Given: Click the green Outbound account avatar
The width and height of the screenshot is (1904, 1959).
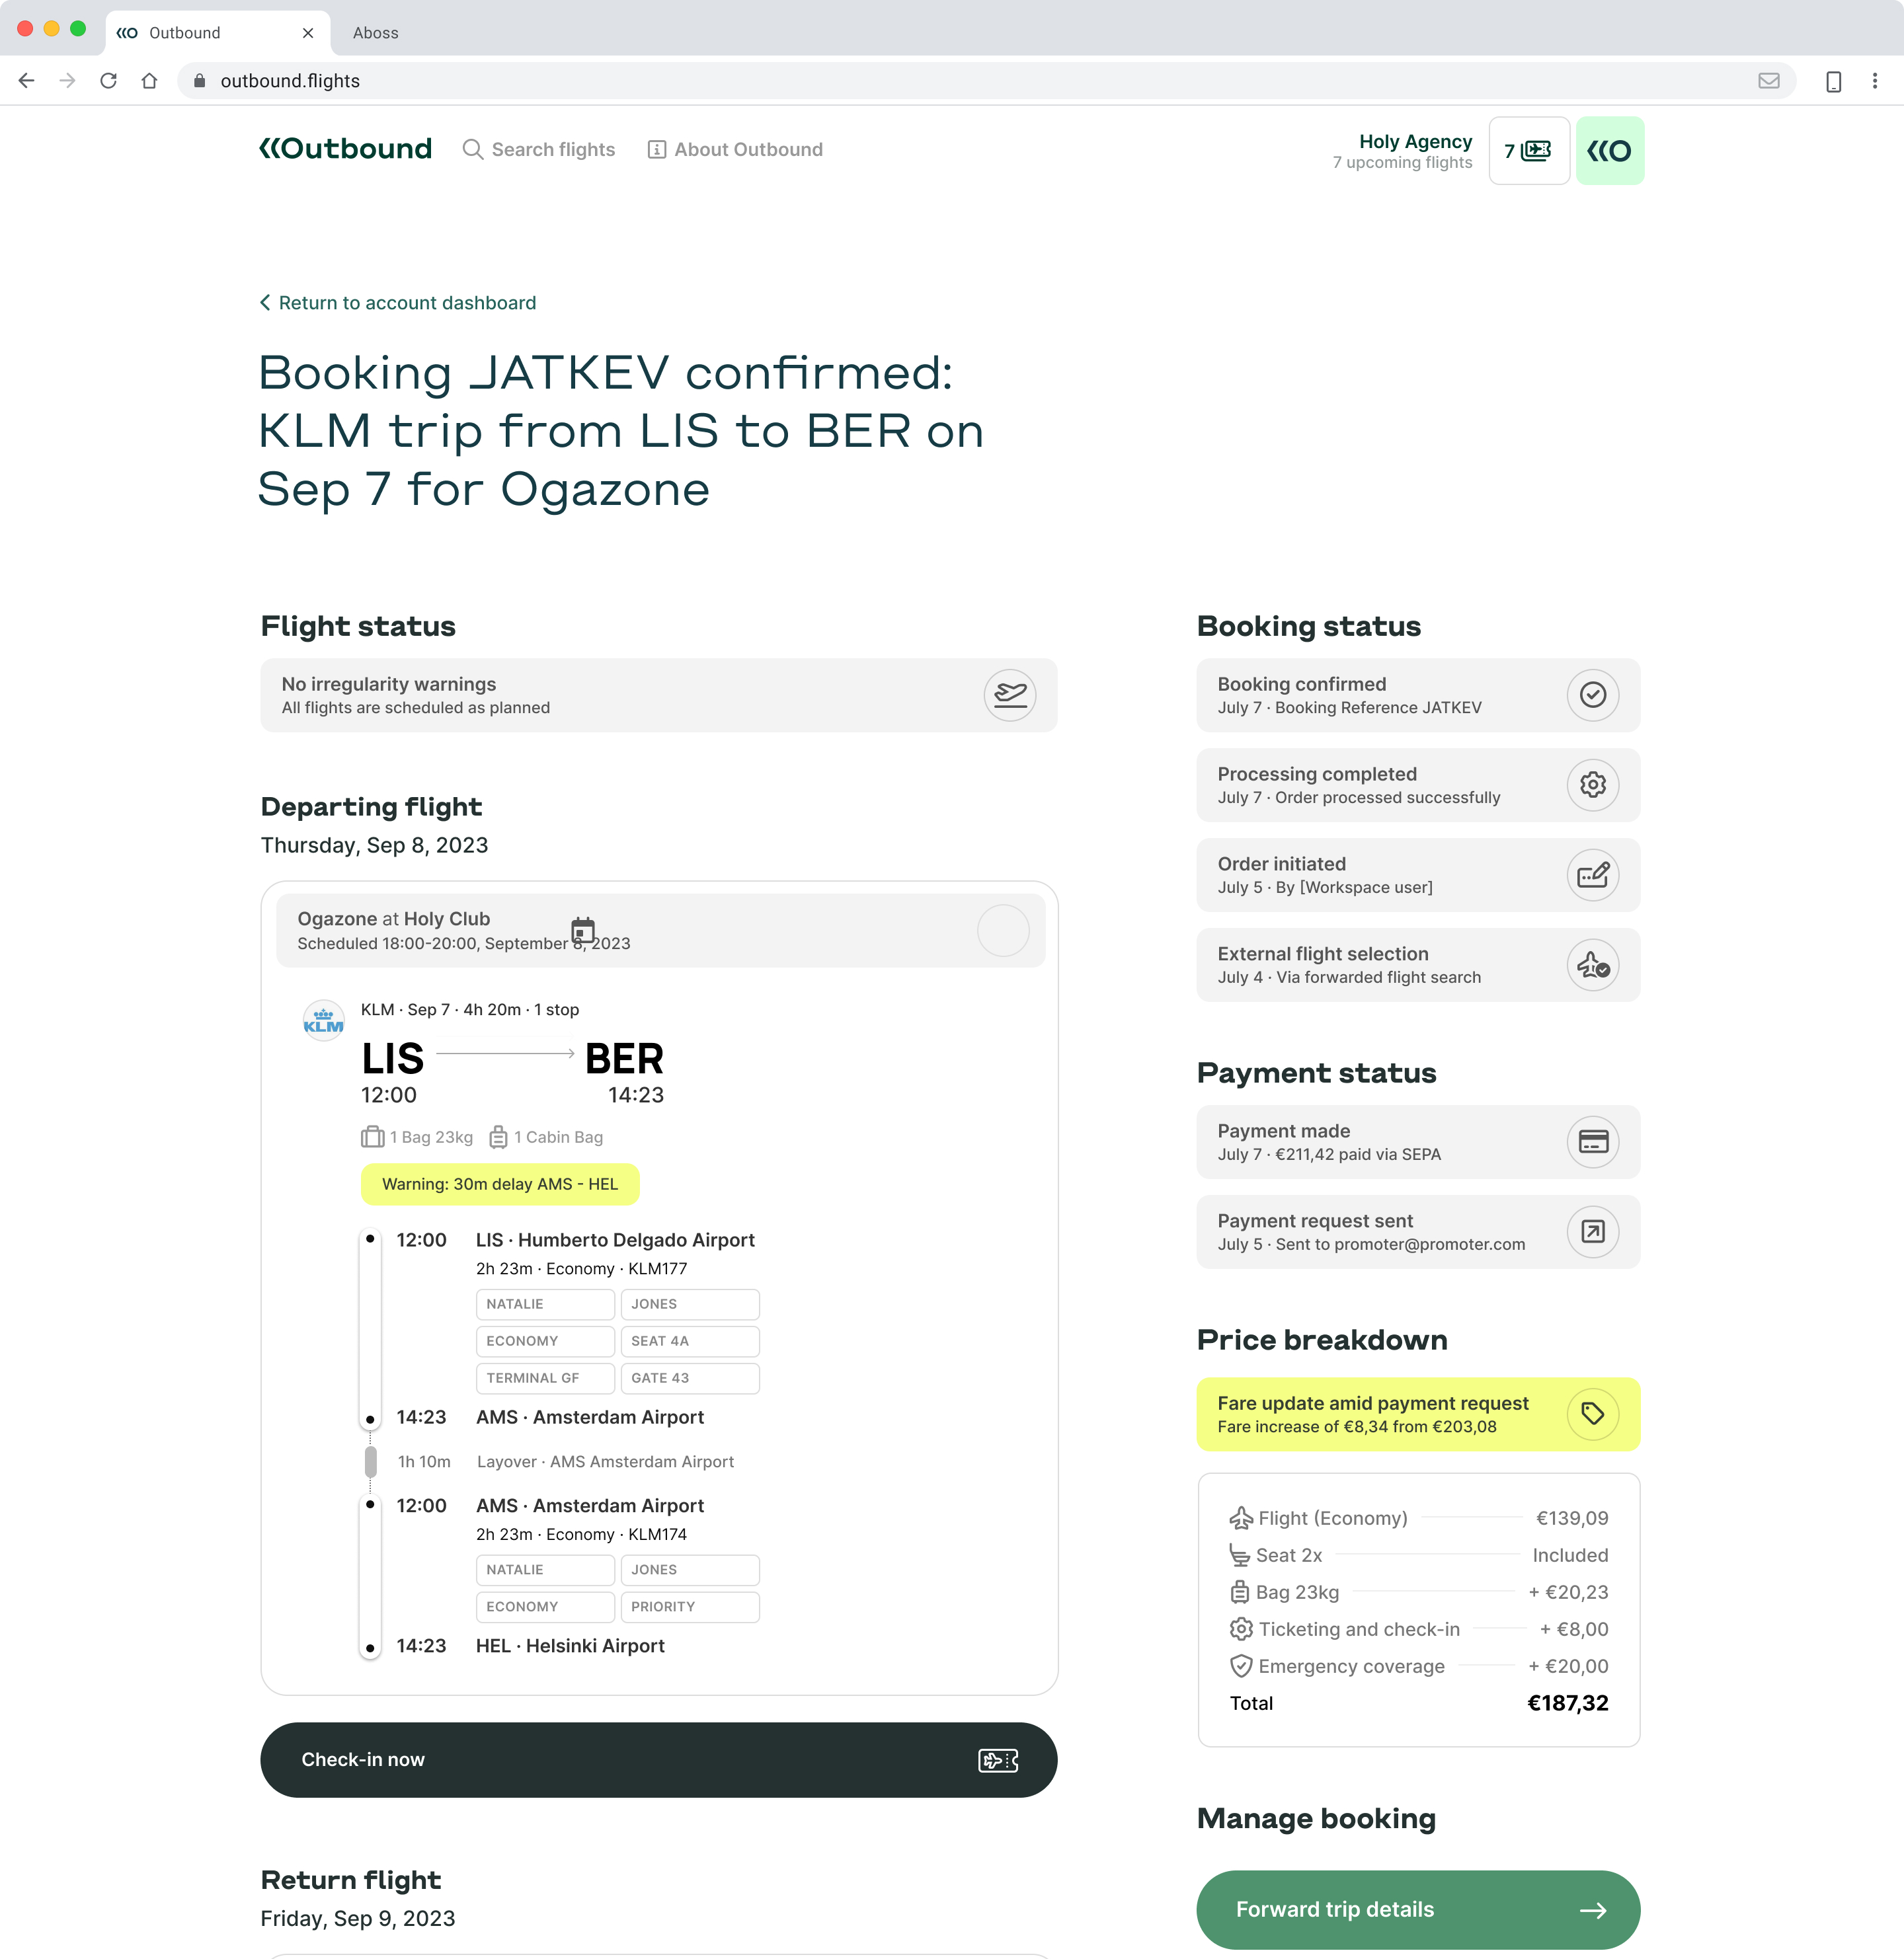Looking at the screenshot, I should [x=1610, y=151].
